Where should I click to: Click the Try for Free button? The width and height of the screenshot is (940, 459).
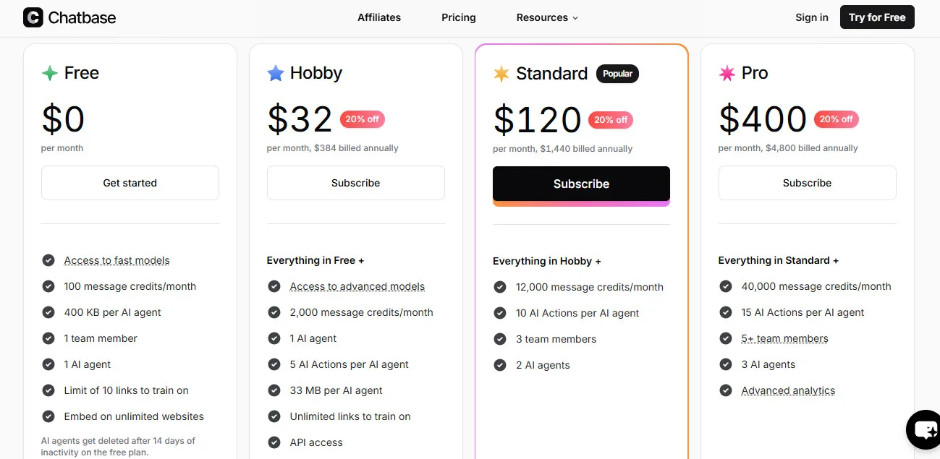(877, 17)
